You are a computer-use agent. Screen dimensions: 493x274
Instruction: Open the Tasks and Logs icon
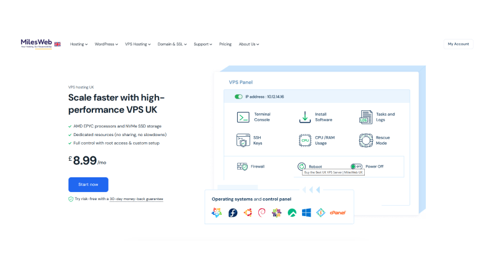click(x=365, y=117)
